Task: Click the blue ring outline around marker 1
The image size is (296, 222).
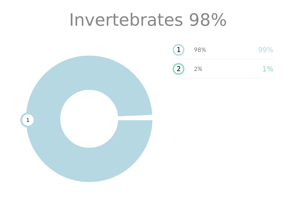Action: [22, 120]
